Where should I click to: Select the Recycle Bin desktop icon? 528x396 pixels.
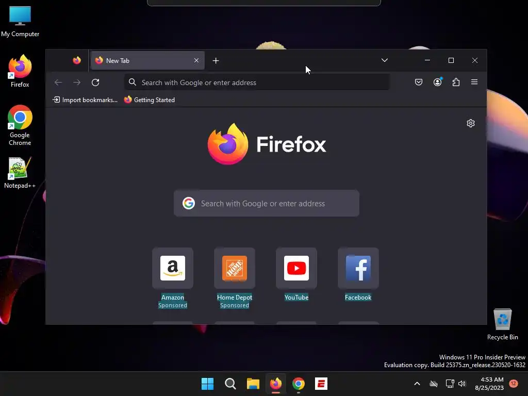click(502, 324)
